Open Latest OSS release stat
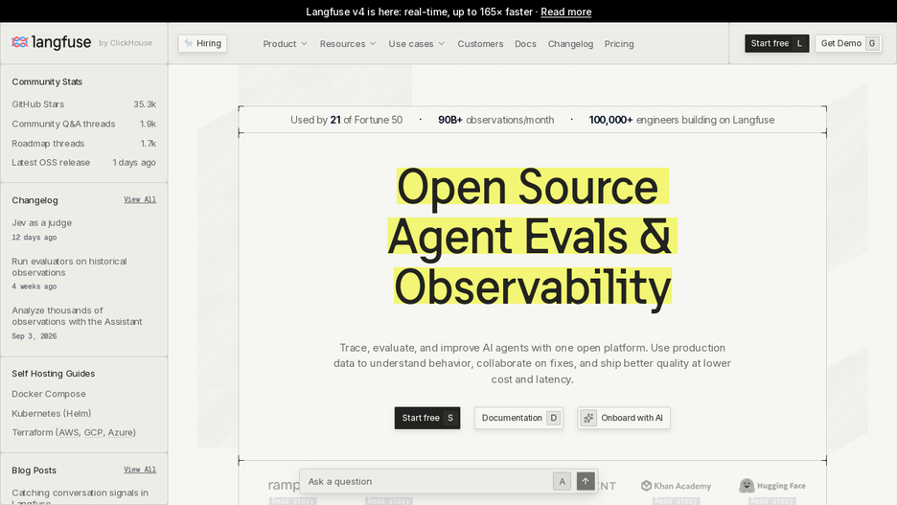The width and height of the screenshot is (897, 505). click(x=83, y=162)
